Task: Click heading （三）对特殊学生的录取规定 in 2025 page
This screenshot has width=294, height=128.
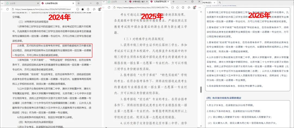Action: click(x=144, y=39)
